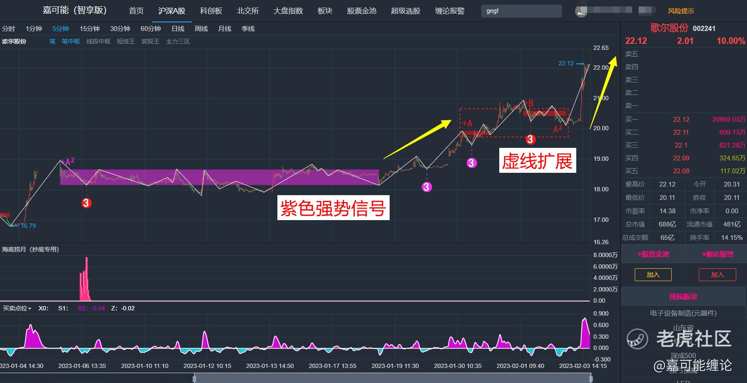The image size is (747, 383).
Task: Click the 买二 price 22.11
Action: point(681,132)
